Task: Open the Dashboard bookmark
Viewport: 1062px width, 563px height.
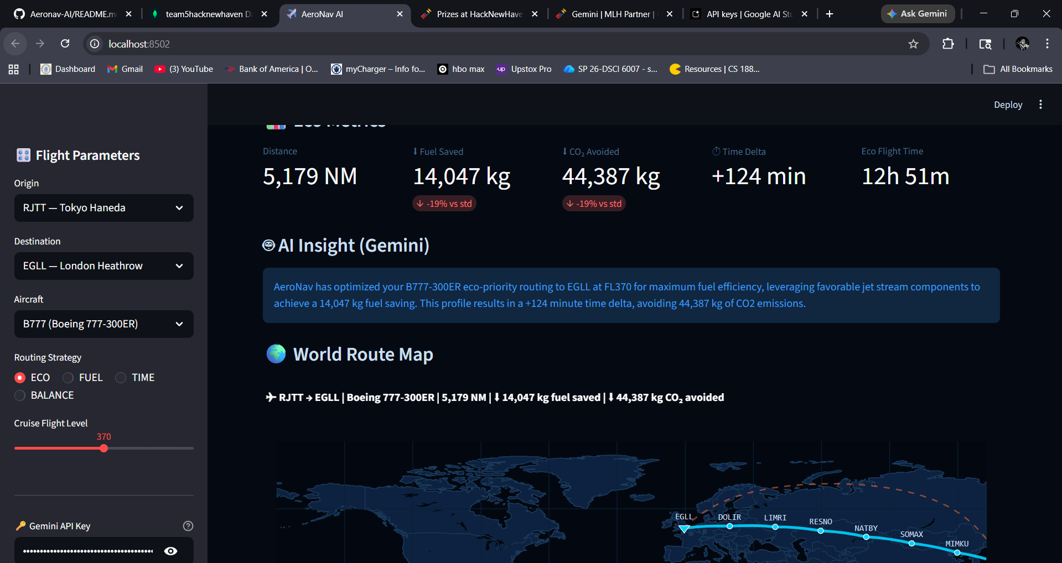Action: click(68, 69)
